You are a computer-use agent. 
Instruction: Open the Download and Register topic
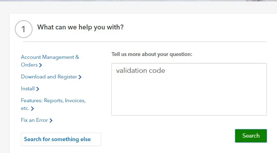coord(51,77)
